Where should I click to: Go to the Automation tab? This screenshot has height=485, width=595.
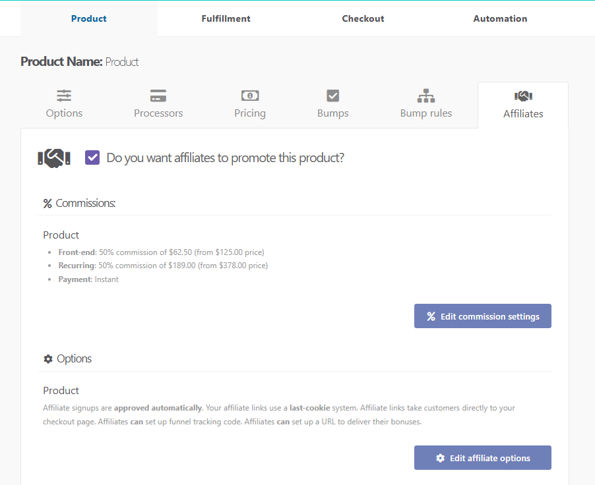pyautogui.click(x=500, y=18)
